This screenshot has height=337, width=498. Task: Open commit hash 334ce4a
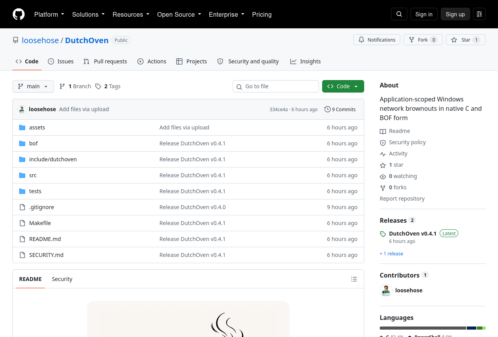(x=279, y=110)
